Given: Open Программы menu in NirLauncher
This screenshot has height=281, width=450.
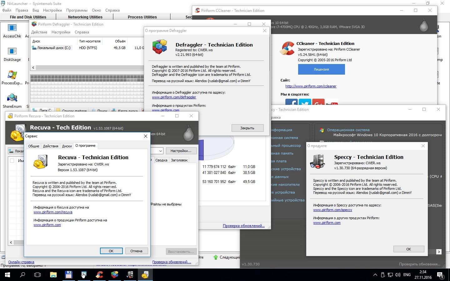Looking at the screenshot, I should tap(77, 10).
